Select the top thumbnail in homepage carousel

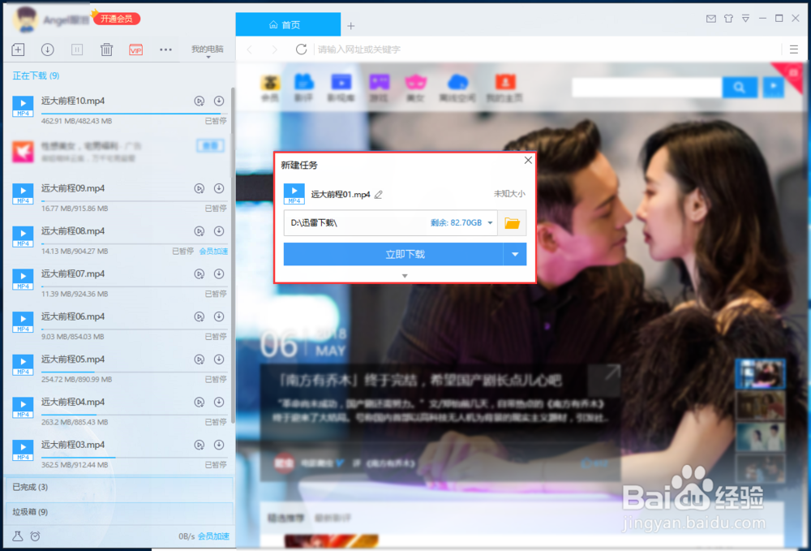761,373
